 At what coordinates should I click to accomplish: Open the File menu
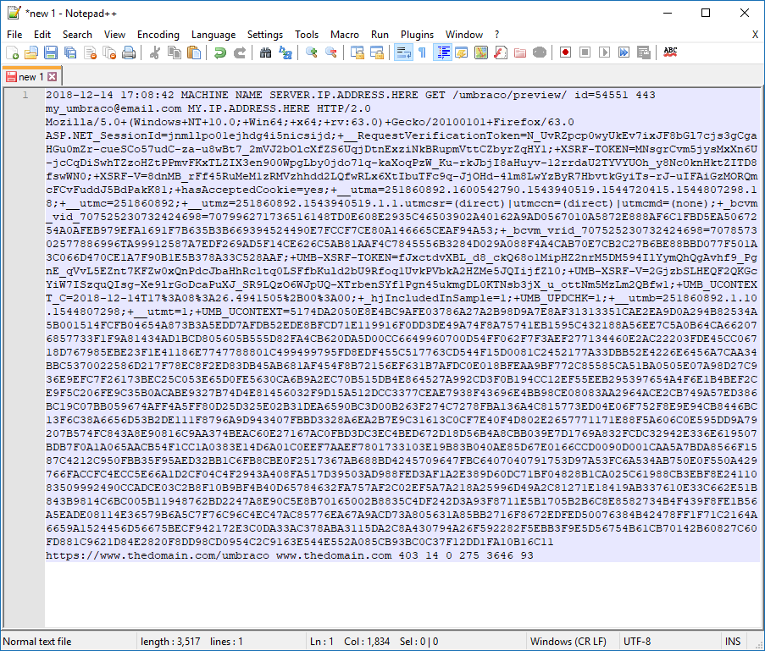[x=14, y=35]
